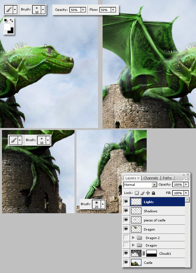Click the Brush 10 preview in the toolbar over the castle tower

[x=41, y=140]
